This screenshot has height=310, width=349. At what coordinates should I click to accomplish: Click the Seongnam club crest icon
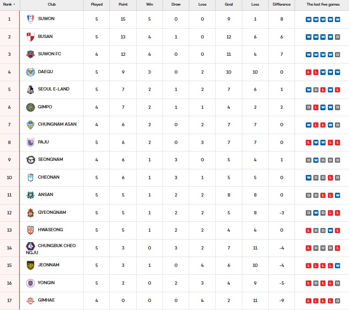click(x=31, y=159)
